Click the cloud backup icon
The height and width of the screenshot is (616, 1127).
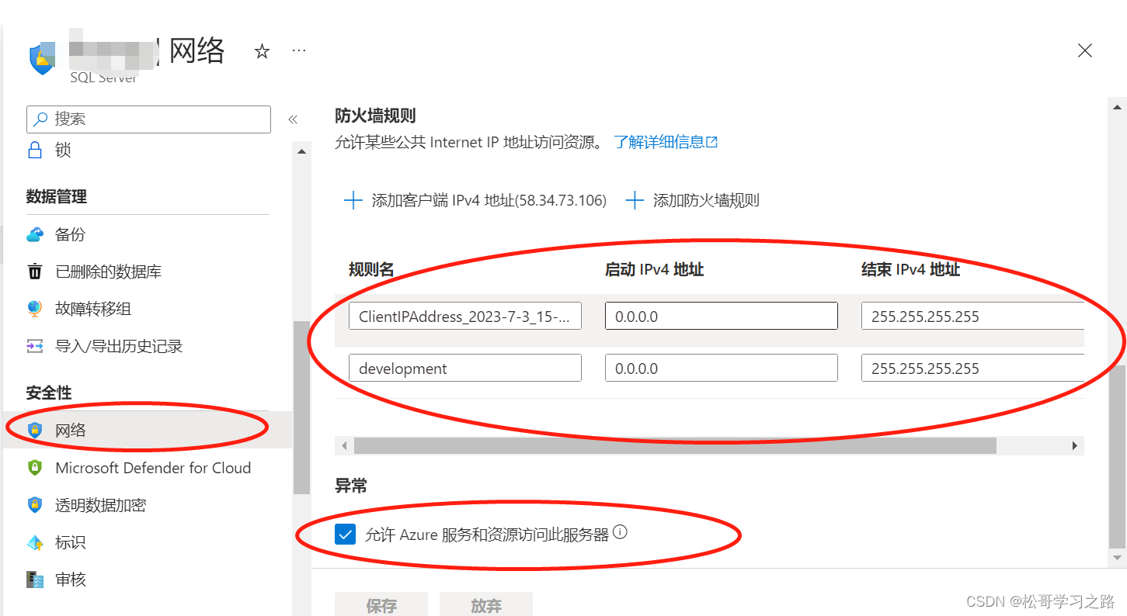click(x=35, y=234)
